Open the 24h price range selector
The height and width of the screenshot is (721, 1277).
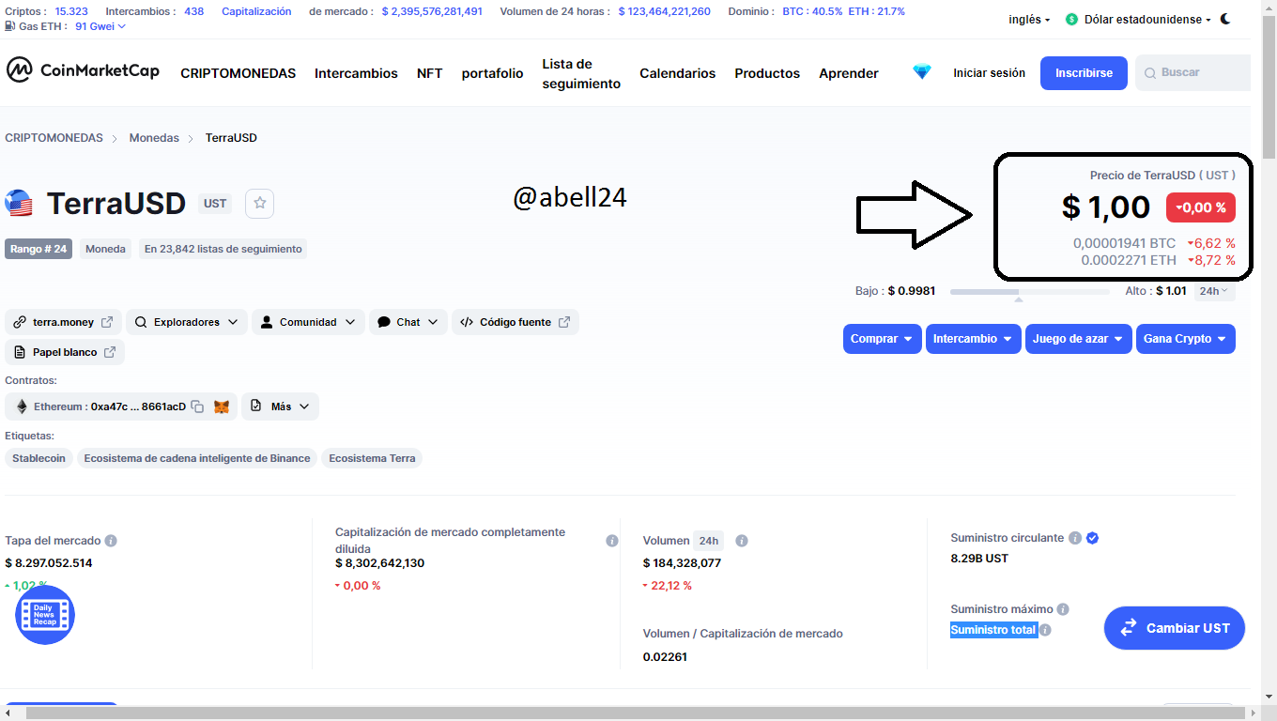tap(1214, 291)
